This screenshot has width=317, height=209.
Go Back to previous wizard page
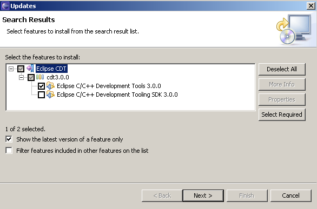(x=162, y=195)
